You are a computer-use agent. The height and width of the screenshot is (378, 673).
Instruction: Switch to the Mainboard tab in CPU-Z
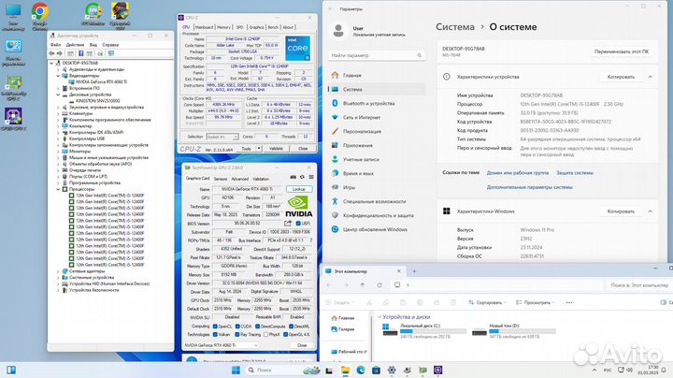pos(205,27)
